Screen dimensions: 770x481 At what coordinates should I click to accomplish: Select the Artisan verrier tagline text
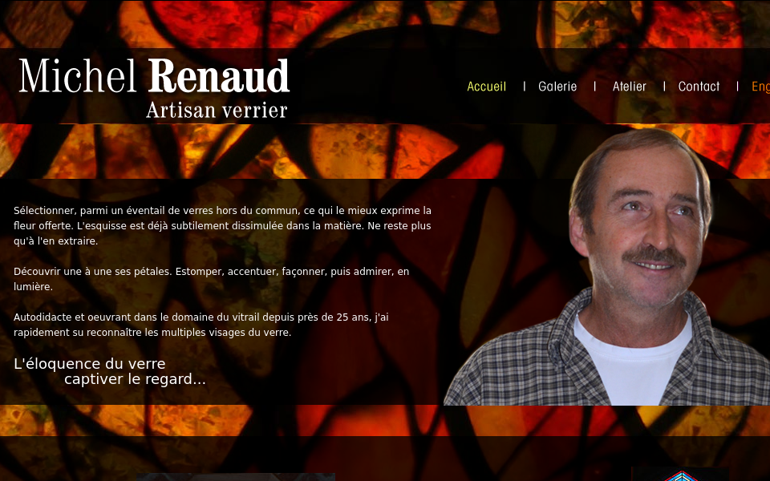(217, 110)
